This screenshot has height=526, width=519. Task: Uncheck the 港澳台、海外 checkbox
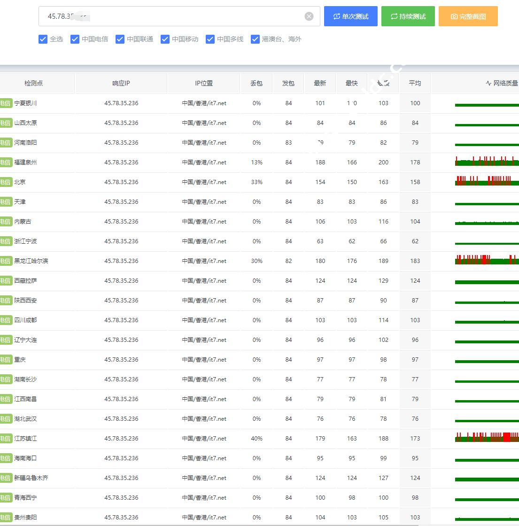[256, 39]
